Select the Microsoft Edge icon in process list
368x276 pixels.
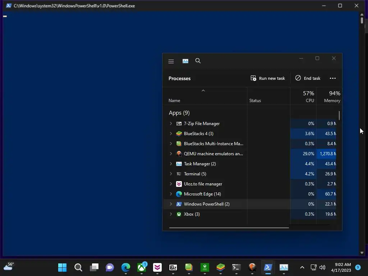click(x=179, y=194)
